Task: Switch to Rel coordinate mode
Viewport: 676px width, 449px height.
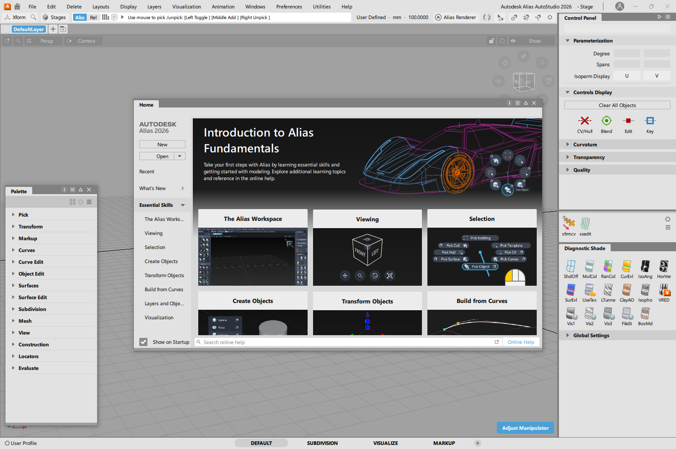Action: [93, 18]
